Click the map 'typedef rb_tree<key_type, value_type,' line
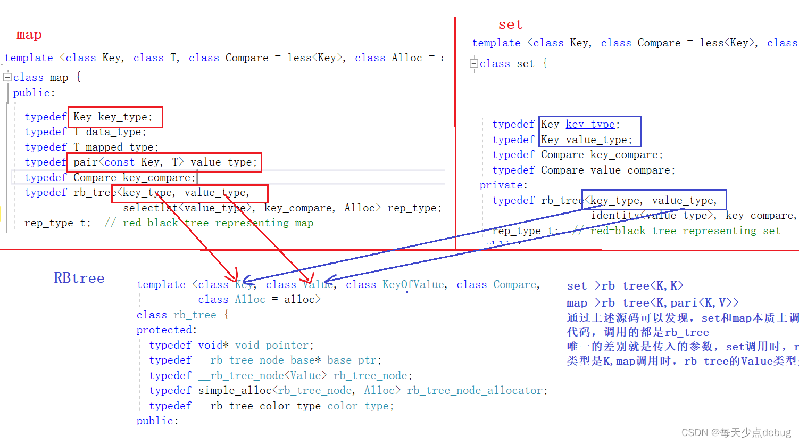 pos(137,192)
